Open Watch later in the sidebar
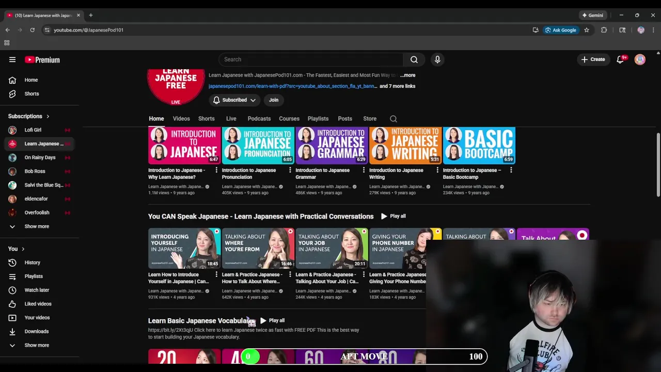 tap(39, 290)
